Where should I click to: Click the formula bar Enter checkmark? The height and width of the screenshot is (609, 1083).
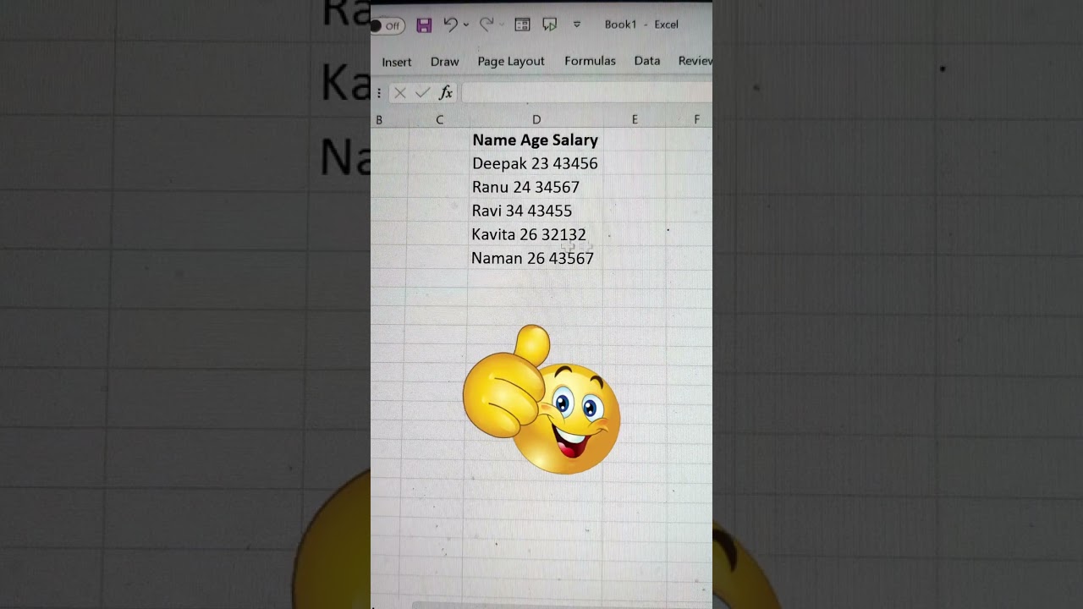422,93
